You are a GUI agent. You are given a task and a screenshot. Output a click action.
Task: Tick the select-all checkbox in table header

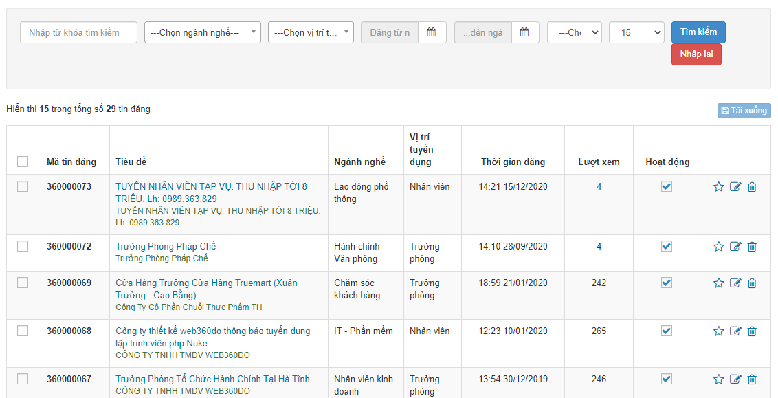23,162
